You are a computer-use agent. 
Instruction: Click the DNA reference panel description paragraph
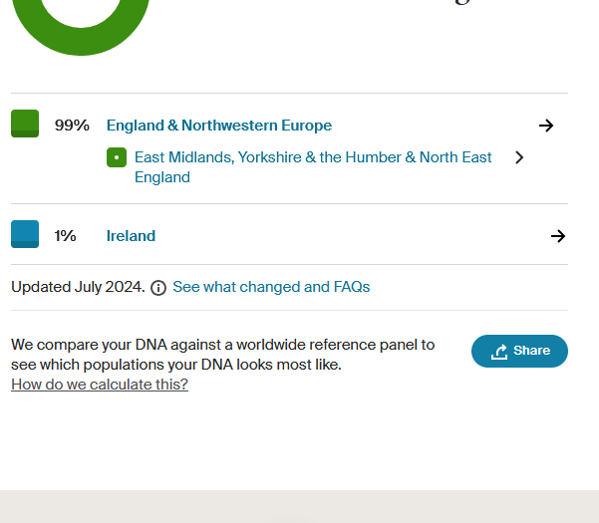click(222, 355)
